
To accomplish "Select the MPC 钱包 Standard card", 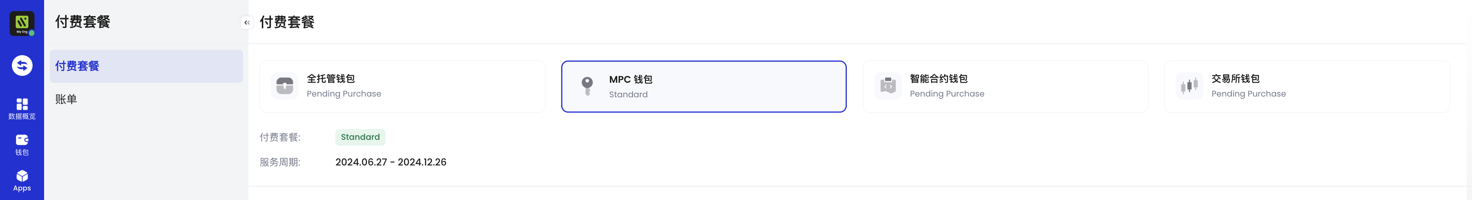I will [703, 86].
